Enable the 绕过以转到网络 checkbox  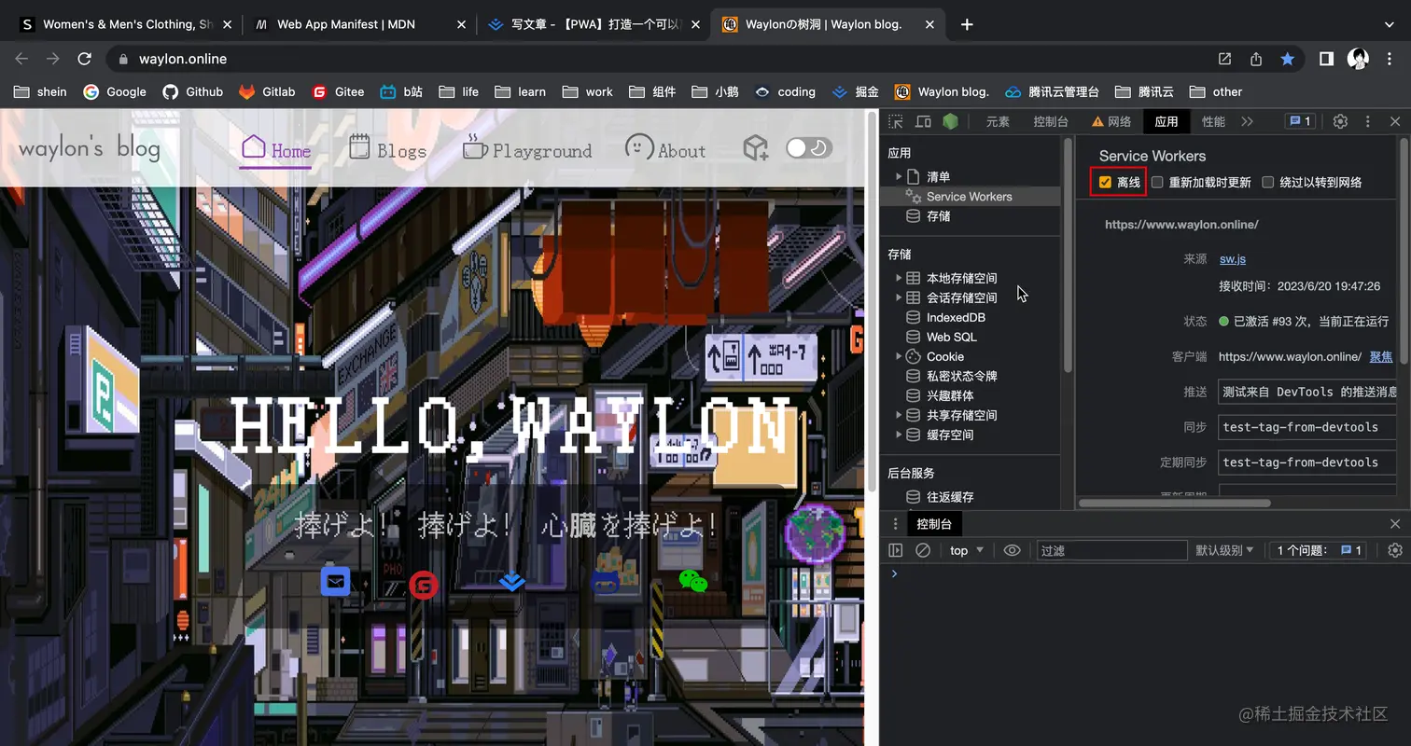[1267, 182]
